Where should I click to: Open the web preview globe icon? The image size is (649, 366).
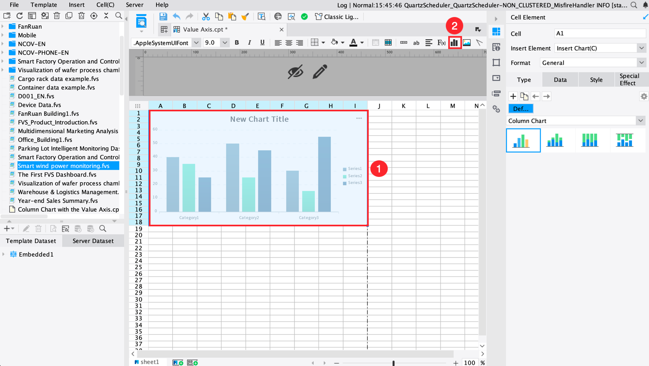click(278, 17)
